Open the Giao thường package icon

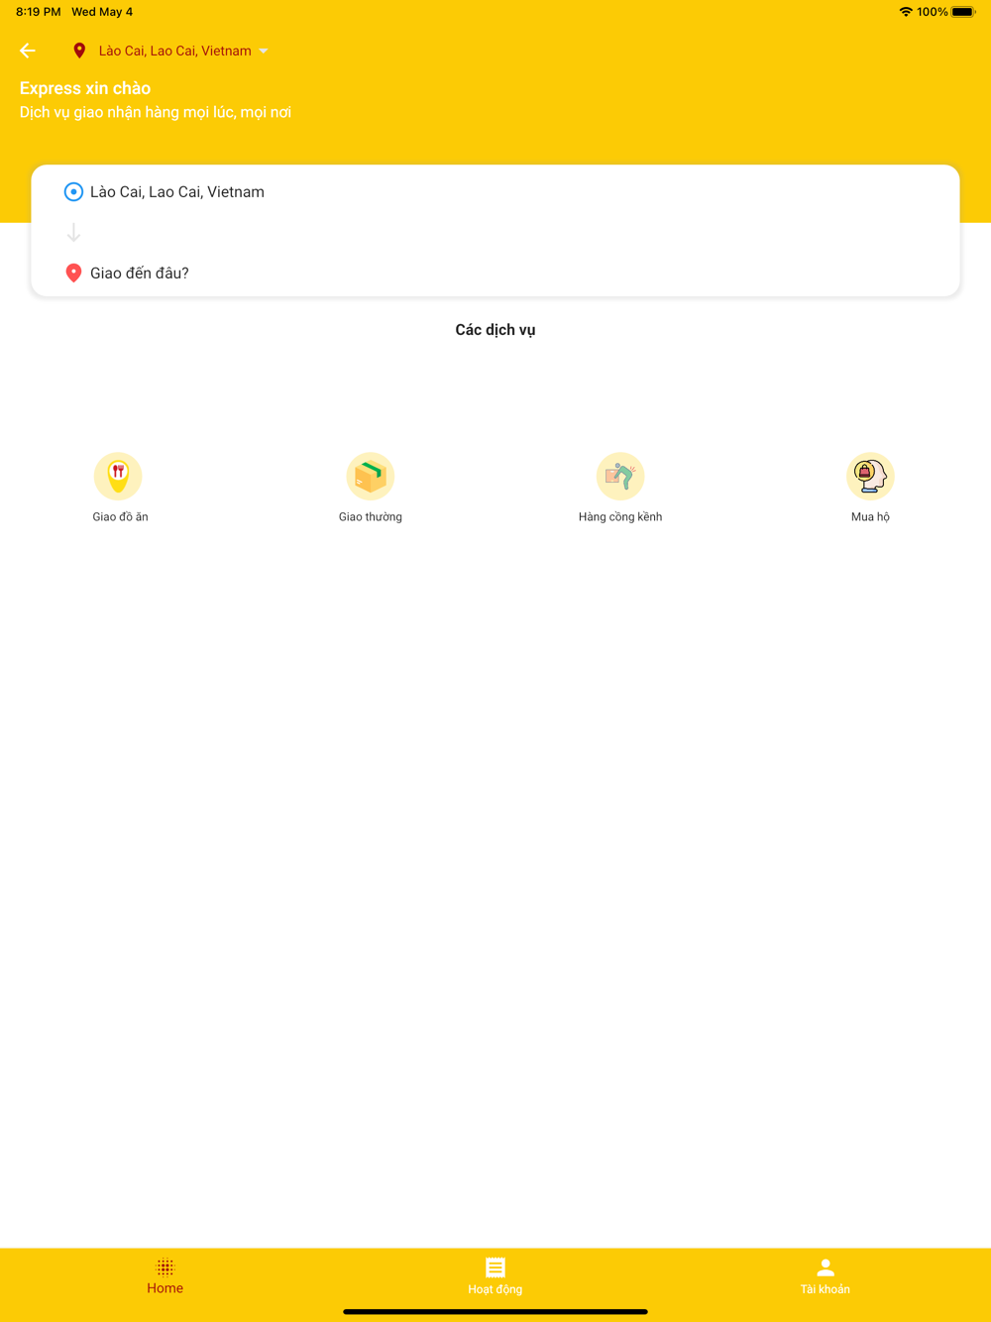click(x=371, y=477)
